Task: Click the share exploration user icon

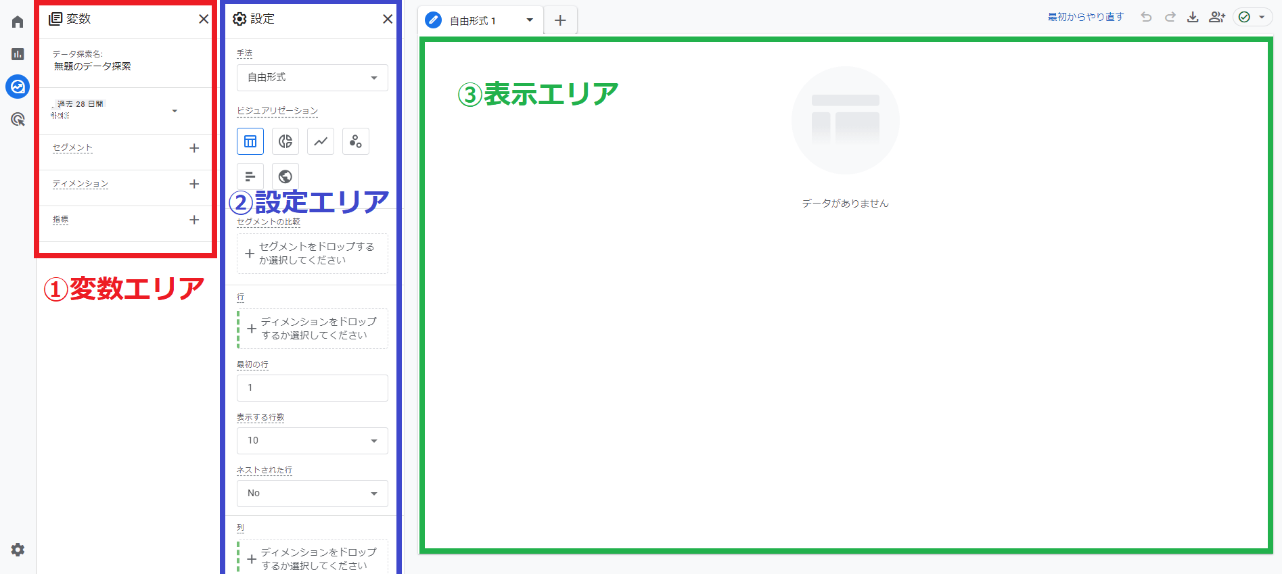Action: tap(1216, 18)
